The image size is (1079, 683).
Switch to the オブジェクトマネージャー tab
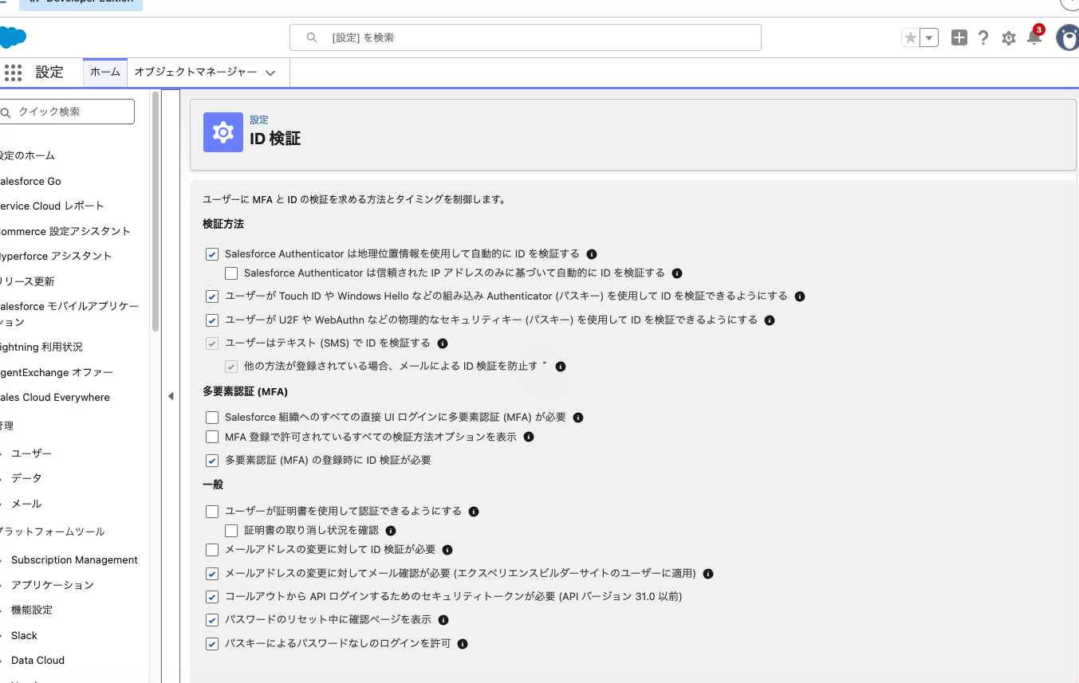coord(195,73)
